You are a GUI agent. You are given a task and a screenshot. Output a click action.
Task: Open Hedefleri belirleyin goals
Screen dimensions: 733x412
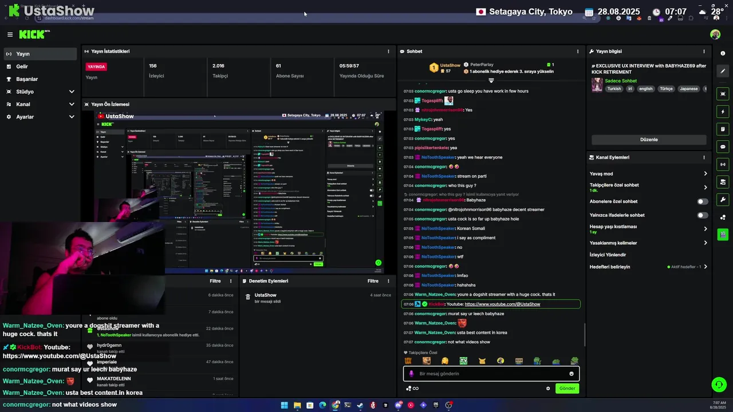(648, 267)
